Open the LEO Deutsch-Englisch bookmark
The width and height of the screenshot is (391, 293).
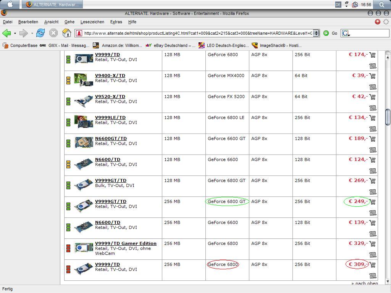point(224,45)
